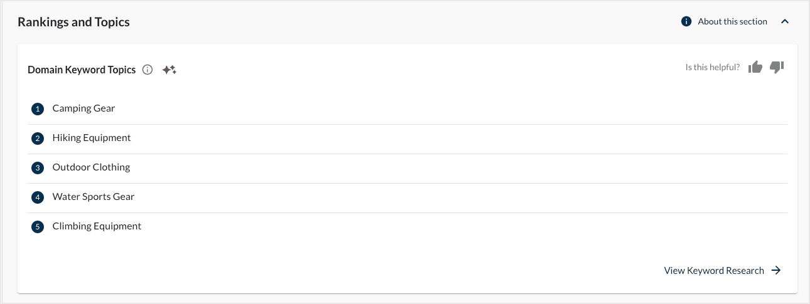Select the Climbing Equipment topic

[x=97, y=226]
